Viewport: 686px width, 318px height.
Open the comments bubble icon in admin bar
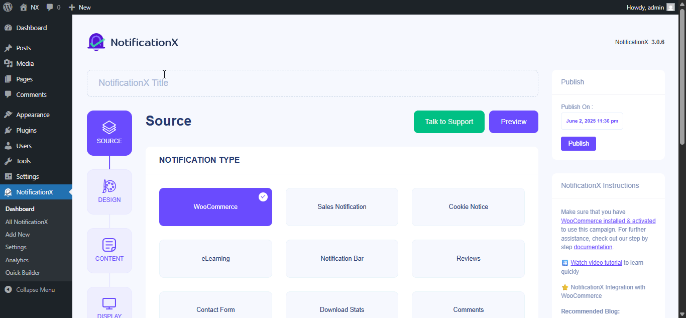coord(50,8)
